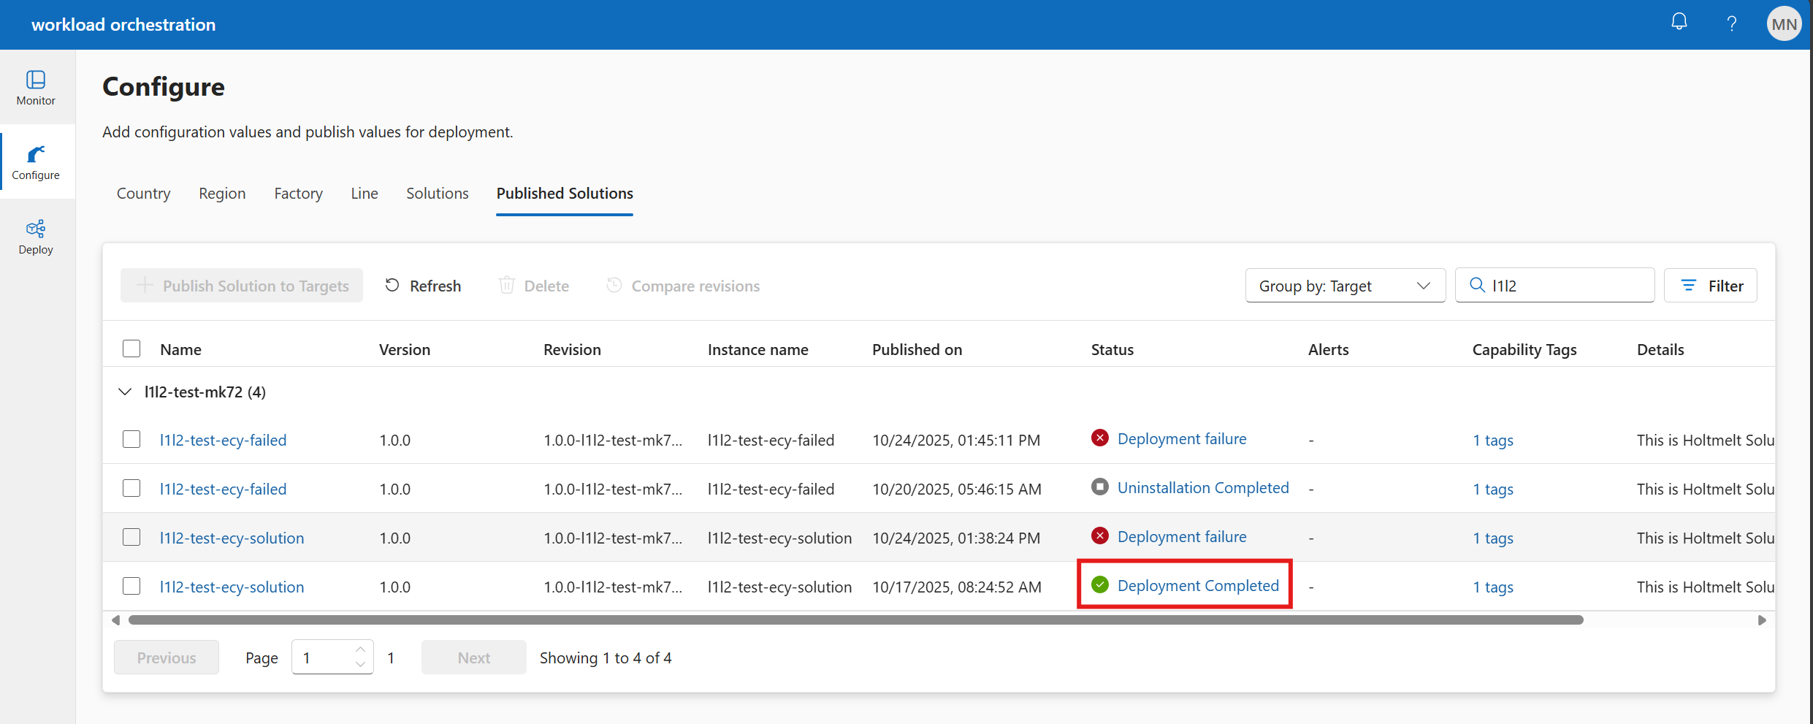Viewport: 1813px width, 724px height.
Task: Click the help question mark icon
Action: click(x=1731, y=24)
